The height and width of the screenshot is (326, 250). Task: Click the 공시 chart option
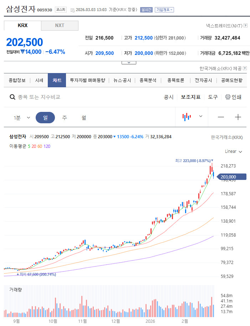pos(169,97)
